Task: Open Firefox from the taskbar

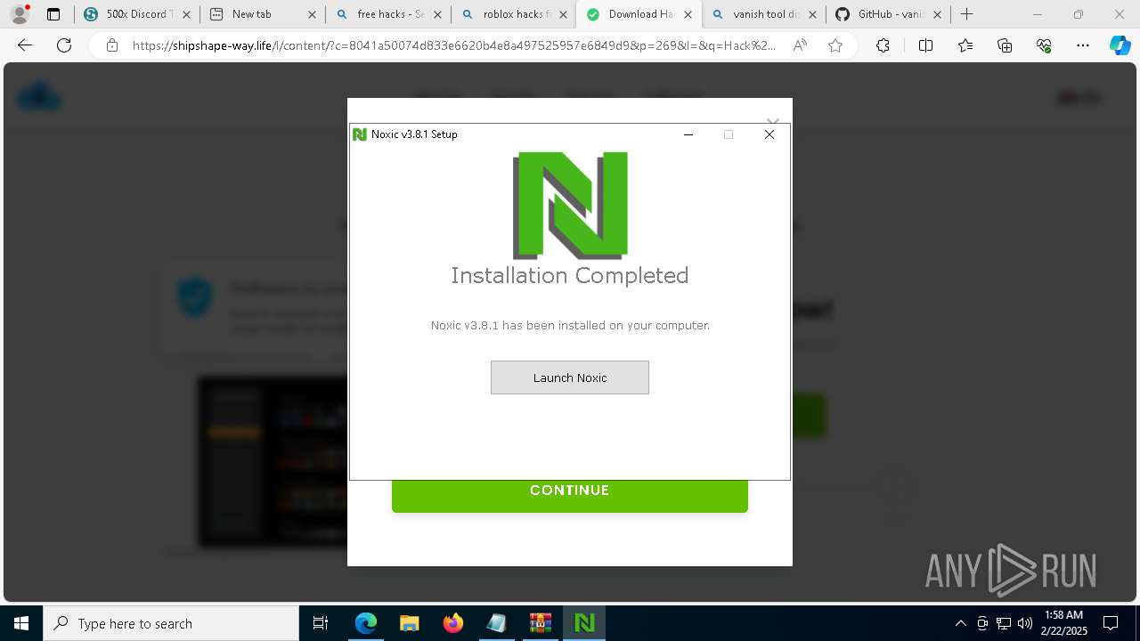Action: 453,623
